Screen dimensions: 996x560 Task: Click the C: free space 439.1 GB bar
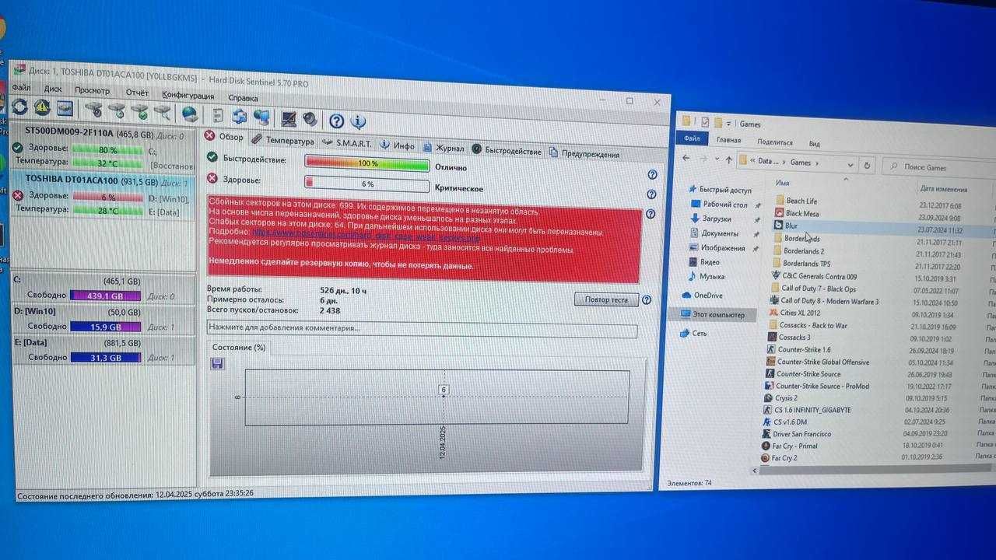(x=105, y=296)
